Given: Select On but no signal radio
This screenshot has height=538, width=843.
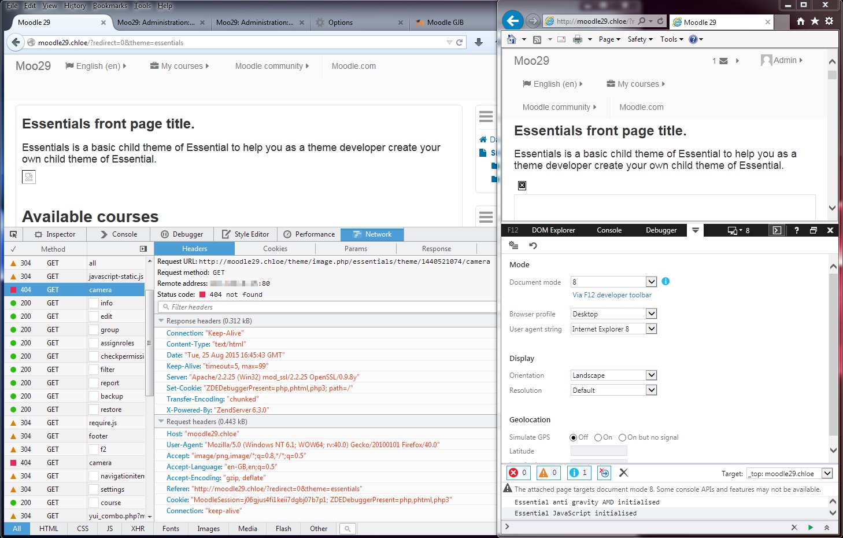Looking at the screenshot, I should coord(622,437).
